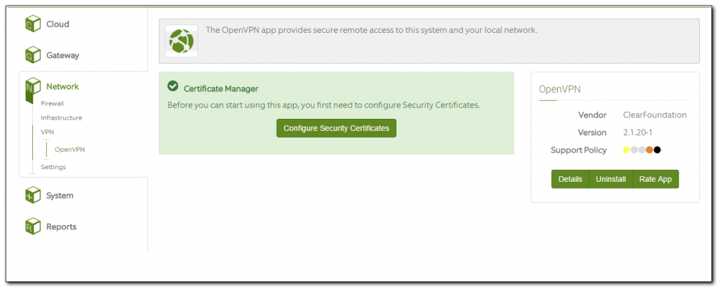Click the green checkmark beside Certificate Manager
The image size is (718, 288).
(x=172, y=87)
